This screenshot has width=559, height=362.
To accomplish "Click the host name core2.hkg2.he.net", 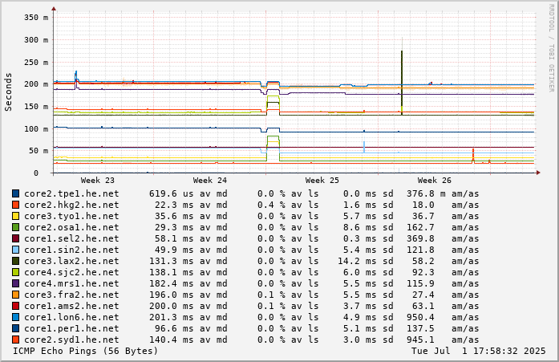I will click(71, 205).
